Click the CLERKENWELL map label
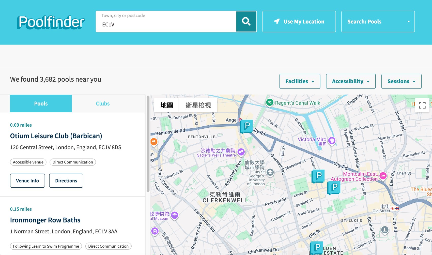Viewport: 432px width, 255px height. (225, 200)
